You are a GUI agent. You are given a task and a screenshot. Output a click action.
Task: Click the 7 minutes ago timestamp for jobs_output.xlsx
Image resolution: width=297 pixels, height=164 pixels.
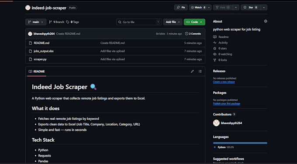[x=193, y=51]
